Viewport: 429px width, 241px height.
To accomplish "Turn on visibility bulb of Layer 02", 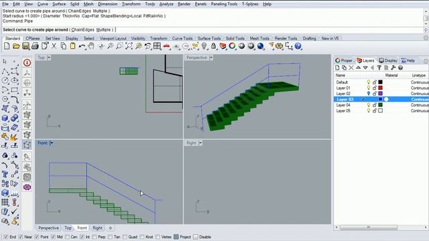I will tap(369, 94).
